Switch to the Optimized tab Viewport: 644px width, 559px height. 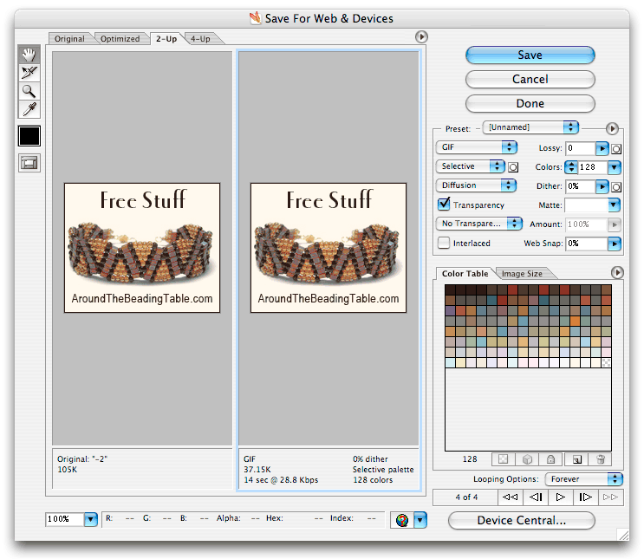(120, 39)
